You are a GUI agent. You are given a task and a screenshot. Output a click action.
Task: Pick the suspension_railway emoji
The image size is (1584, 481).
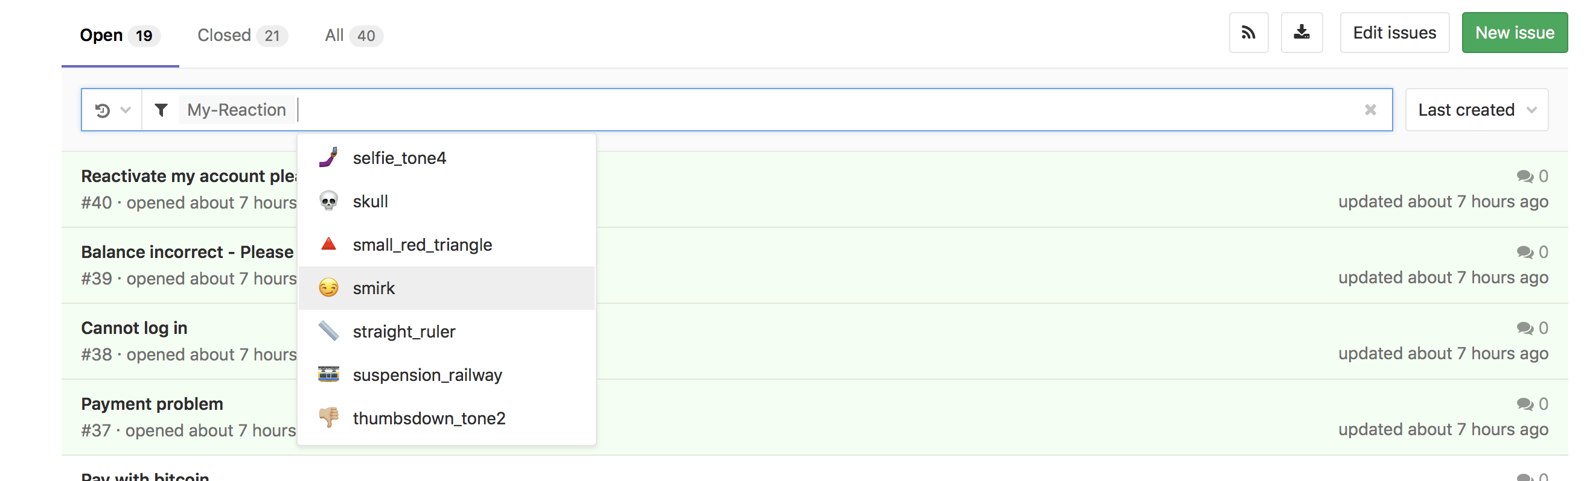click(x=427, y=375)
